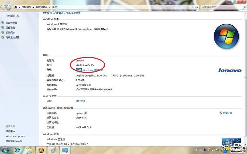247x154 pixels.
Task: Click the '32 位操作系统' system type value
Action: tap(83, 85)
